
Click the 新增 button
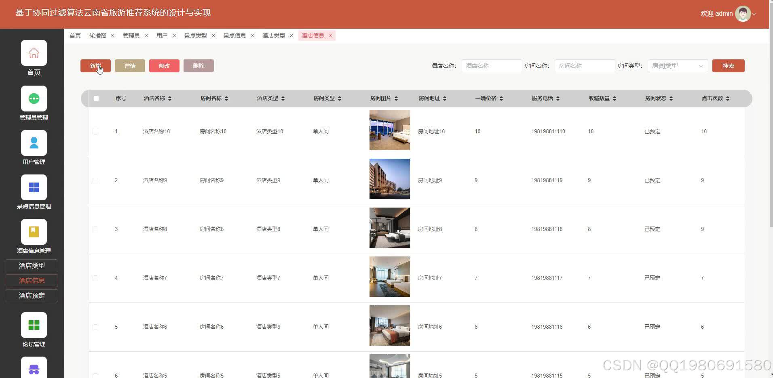(x=95, y=66)
